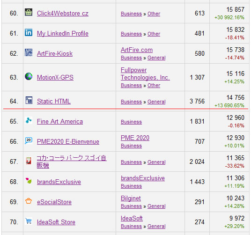251x235 pixels.
Task: Click the eSocialStore orange basket icon
Action: 29,201
